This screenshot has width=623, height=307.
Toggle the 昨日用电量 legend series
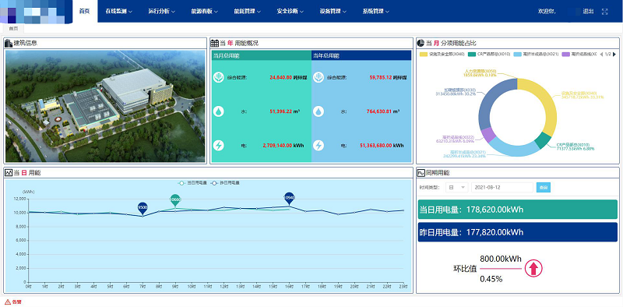[224, 183]
